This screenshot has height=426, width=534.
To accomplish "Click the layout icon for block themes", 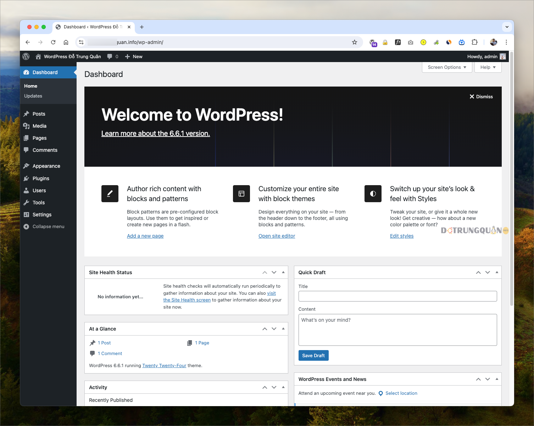I will tap(241, 194).
